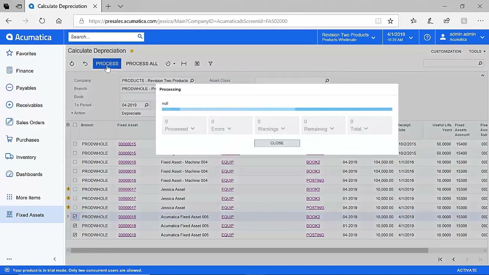The width and height of the screenshot is (489, 275).
Task: Uncheck row 00000018 BOOK3 checkbox
Action: pos(75,226)
